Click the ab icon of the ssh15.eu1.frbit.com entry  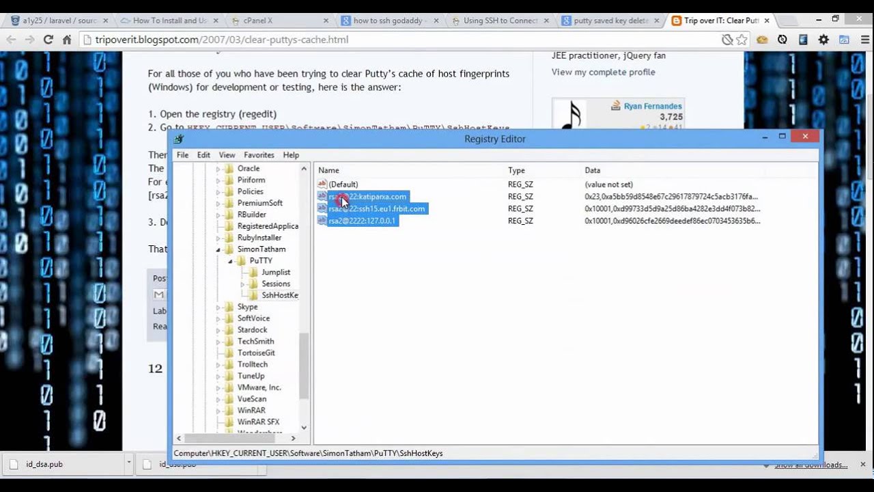[x=322, y=208]
